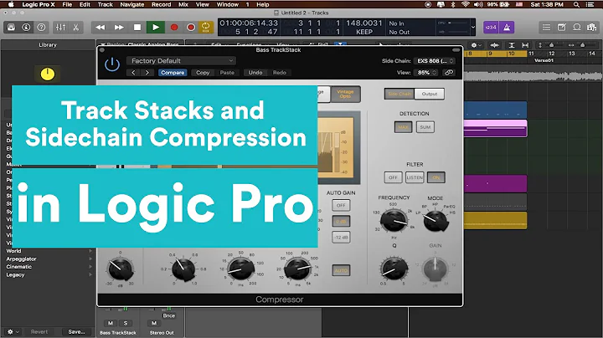603x338 pixels.
Task: Turn the side chain Filter ON
Action: tap(436, 177)
